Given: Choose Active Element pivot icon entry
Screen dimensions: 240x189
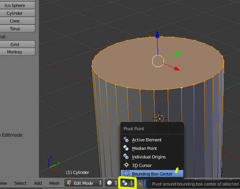Looking at the screenshot, I should tap(126, 139).
